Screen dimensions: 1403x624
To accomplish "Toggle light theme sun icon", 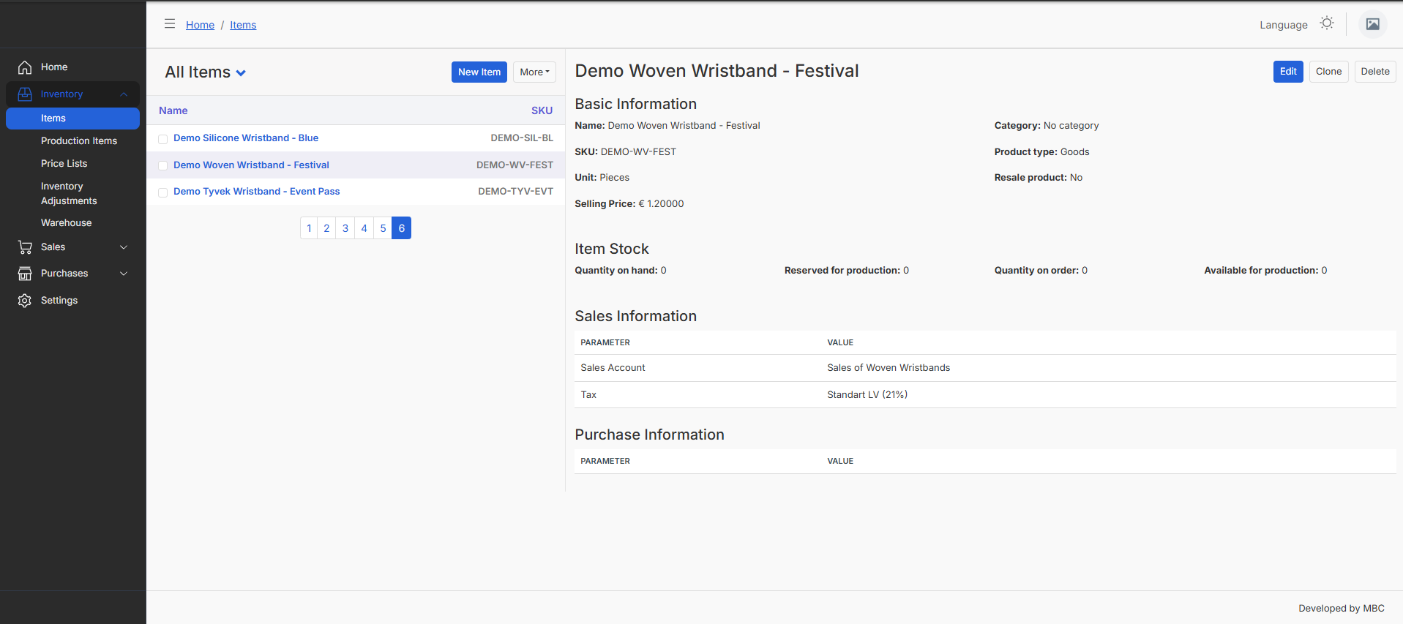I will coord(1327,23).
